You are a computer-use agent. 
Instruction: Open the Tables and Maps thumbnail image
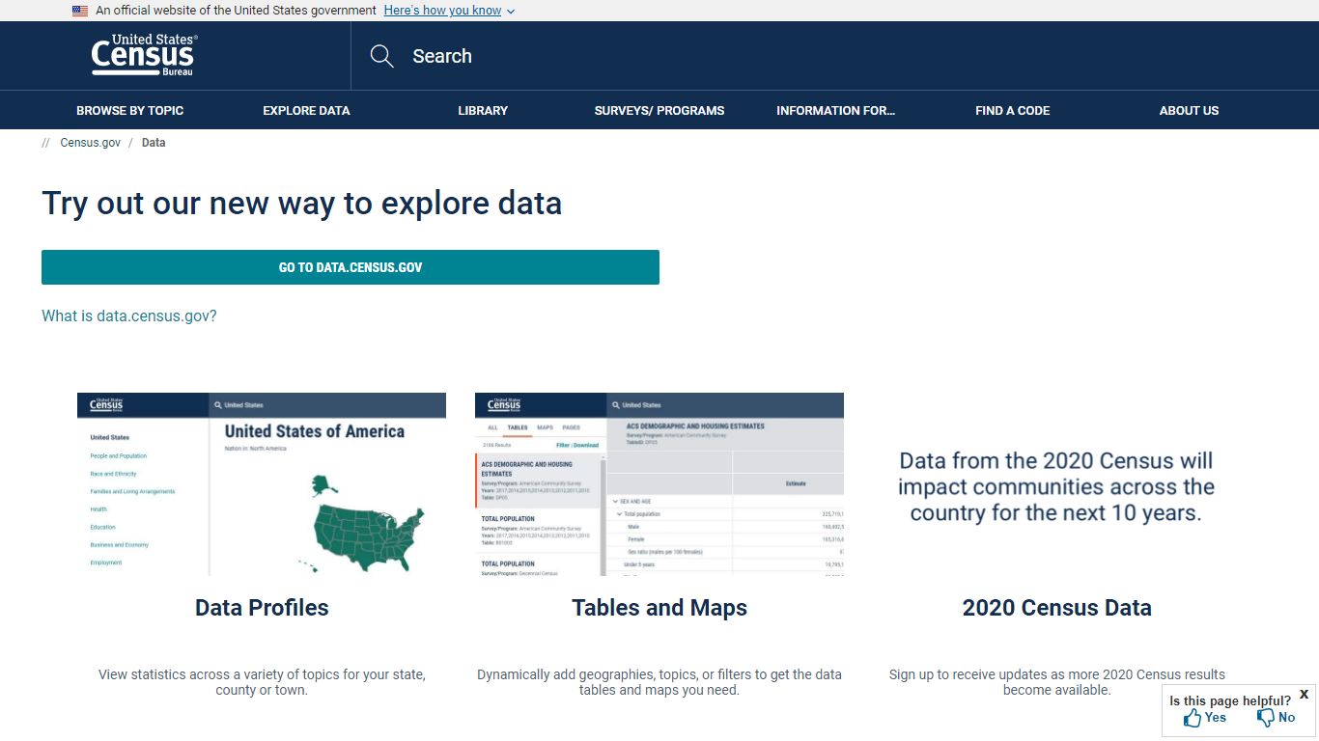(x=659, y=484)
